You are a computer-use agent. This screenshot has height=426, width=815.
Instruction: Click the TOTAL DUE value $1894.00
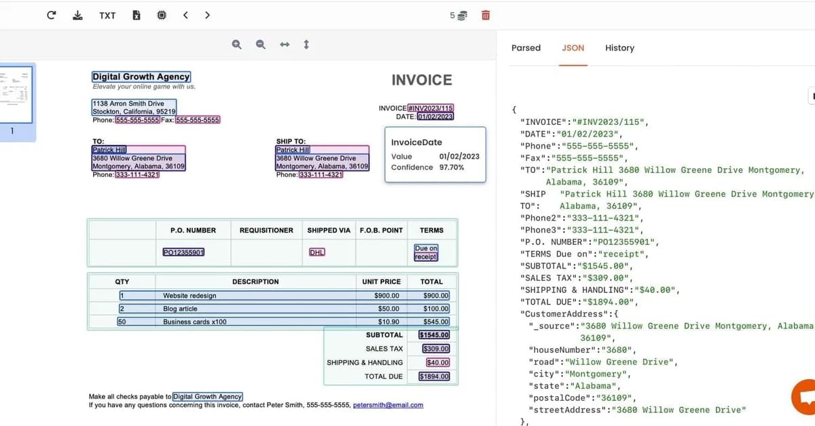434,376
